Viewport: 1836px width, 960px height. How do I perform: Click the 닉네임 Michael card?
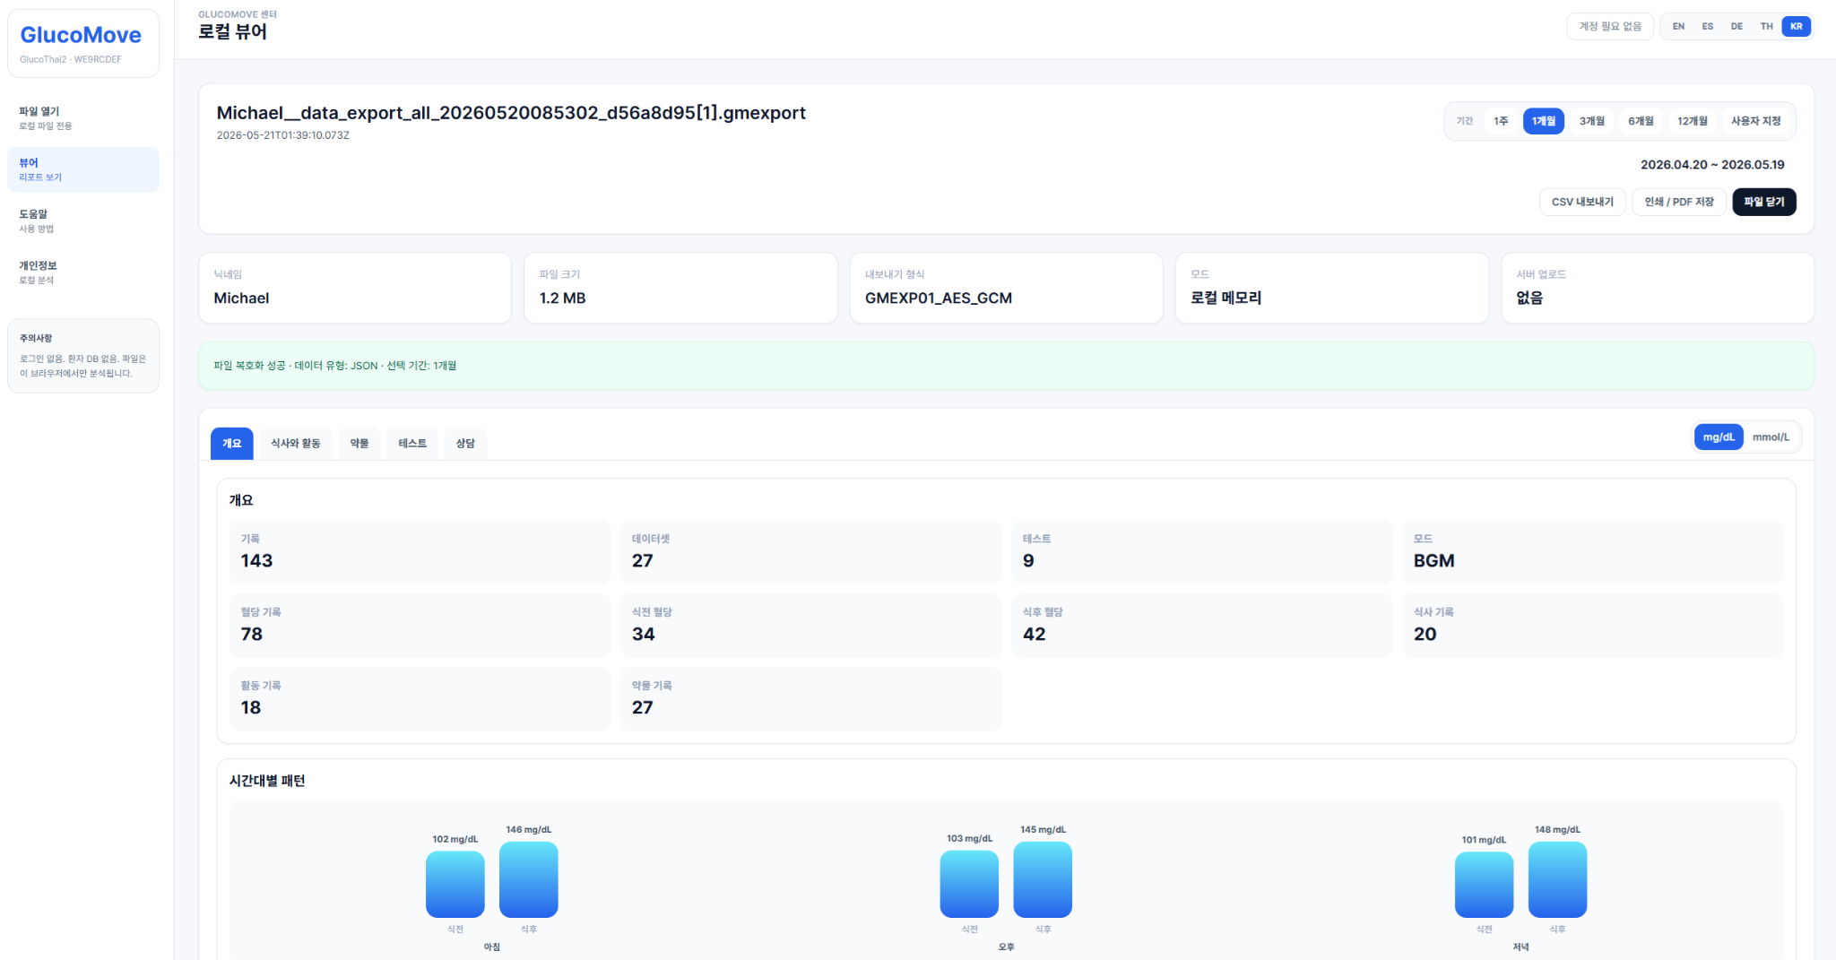click(x=355, y=288)
